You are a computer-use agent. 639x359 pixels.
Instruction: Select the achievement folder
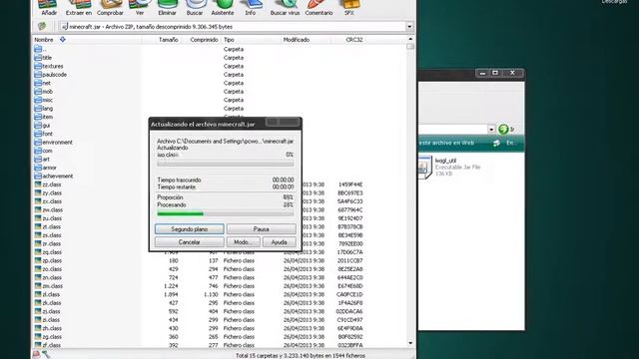pos(54,177)
